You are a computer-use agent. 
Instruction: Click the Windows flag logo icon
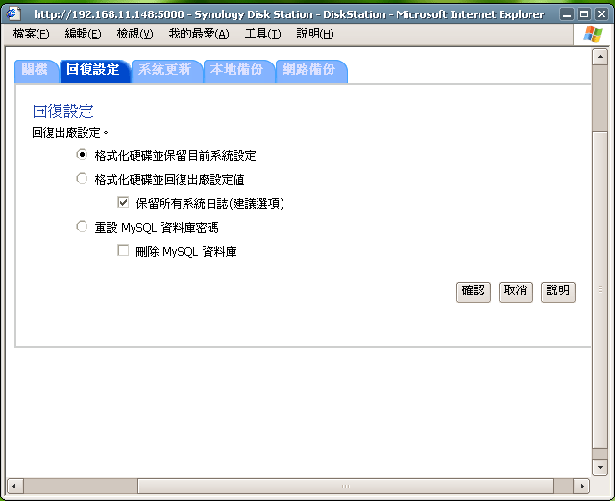(593, 35)
